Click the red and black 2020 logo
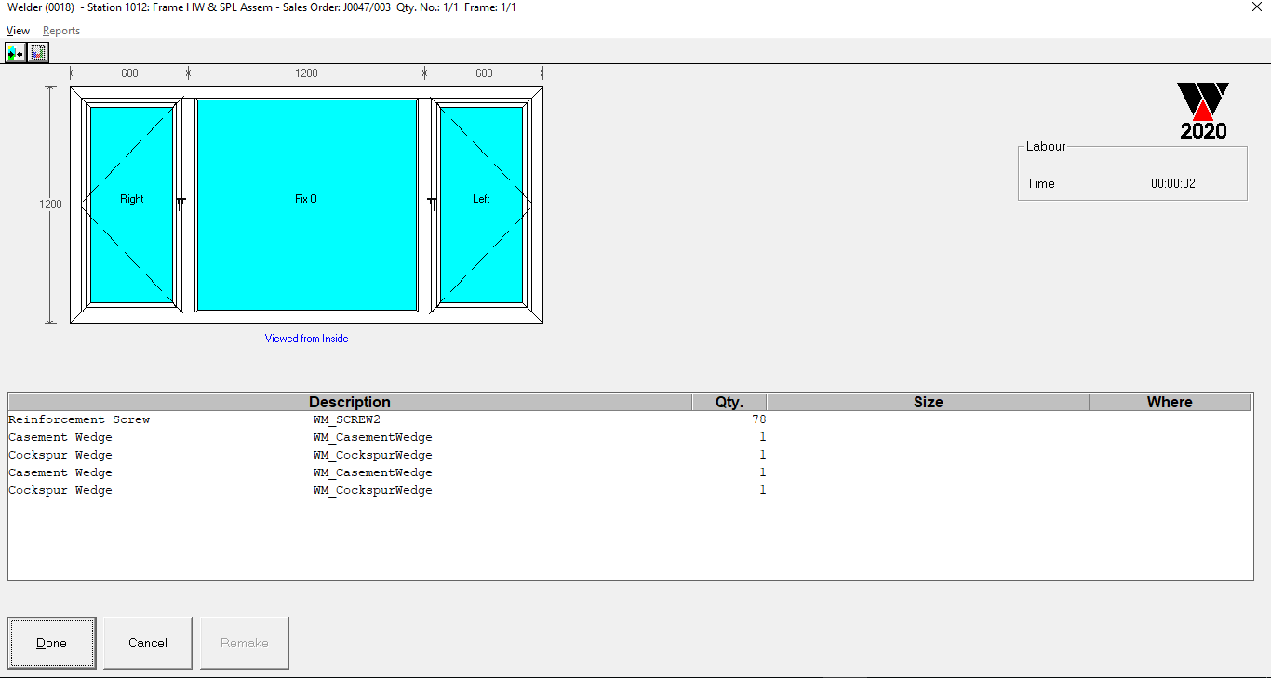 [x=1203, y=111]
